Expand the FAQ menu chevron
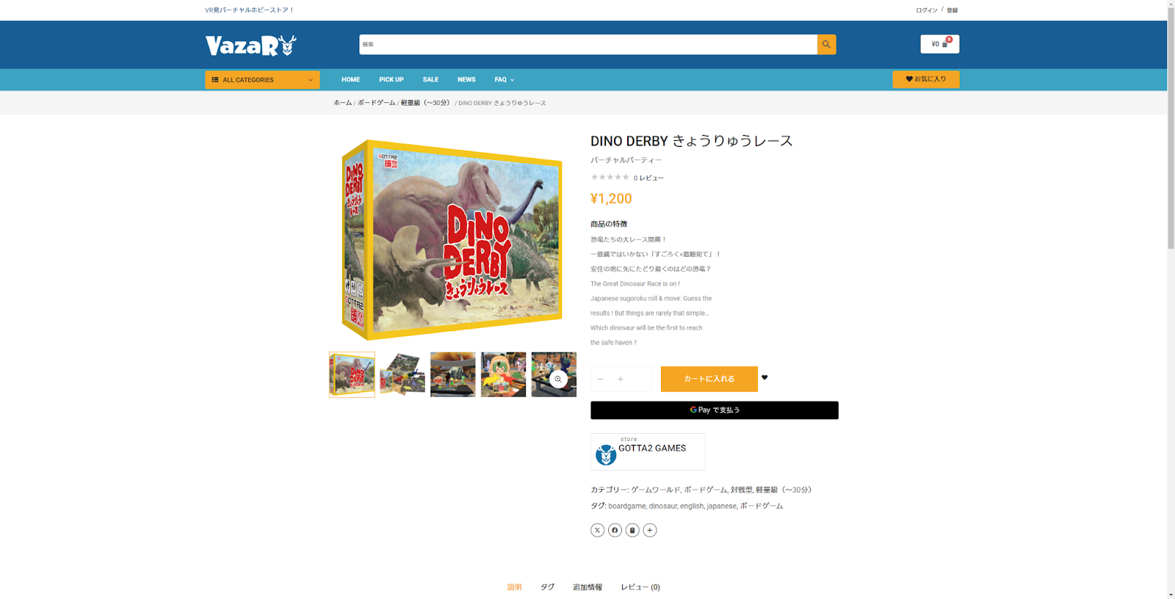The height and width of the screenshot is (599, 1175). 512,80
